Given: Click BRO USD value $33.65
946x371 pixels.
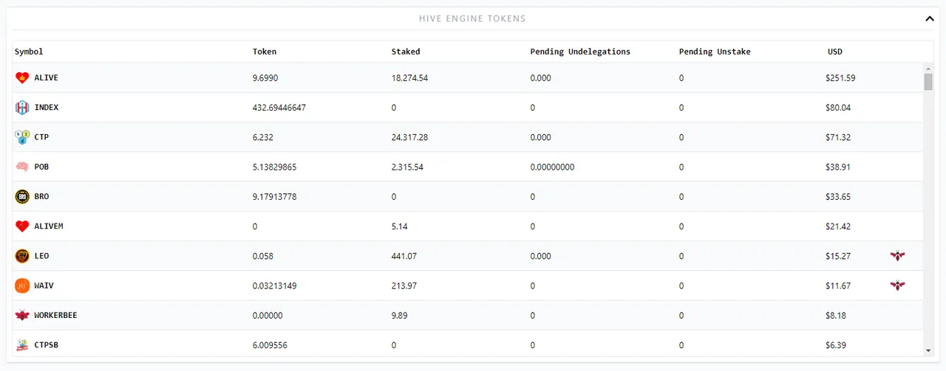Looking at the screenshot, I should (x=838, y=197).
